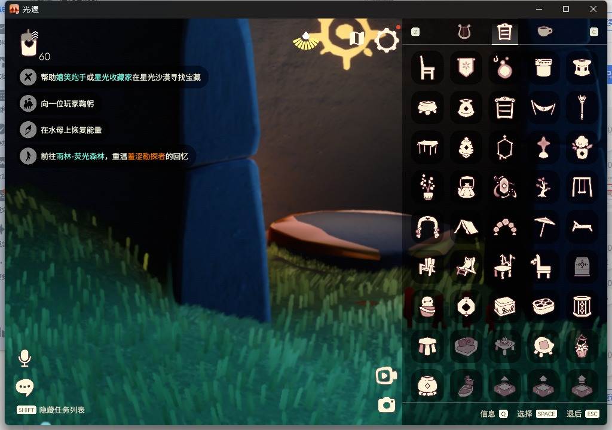Select the round potion bottle item

click(x=504, y=67)
